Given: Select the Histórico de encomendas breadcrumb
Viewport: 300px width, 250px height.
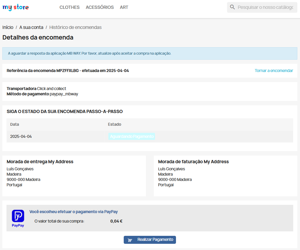Looking at the screenshot, I should pos(75,27).
